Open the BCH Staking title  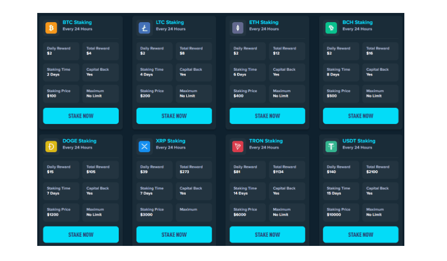click(x=357, y=22)
